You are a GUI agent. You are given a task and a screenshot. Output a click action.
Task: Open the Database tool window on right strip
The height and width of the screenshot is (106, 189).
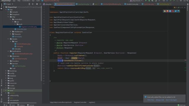[x=188, y=7]
